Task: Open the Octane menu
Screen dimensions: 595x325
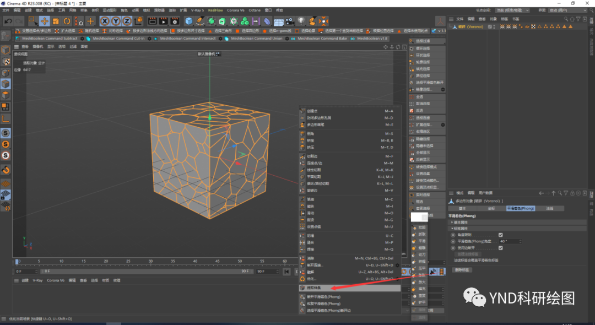Action: coord(255,10)
